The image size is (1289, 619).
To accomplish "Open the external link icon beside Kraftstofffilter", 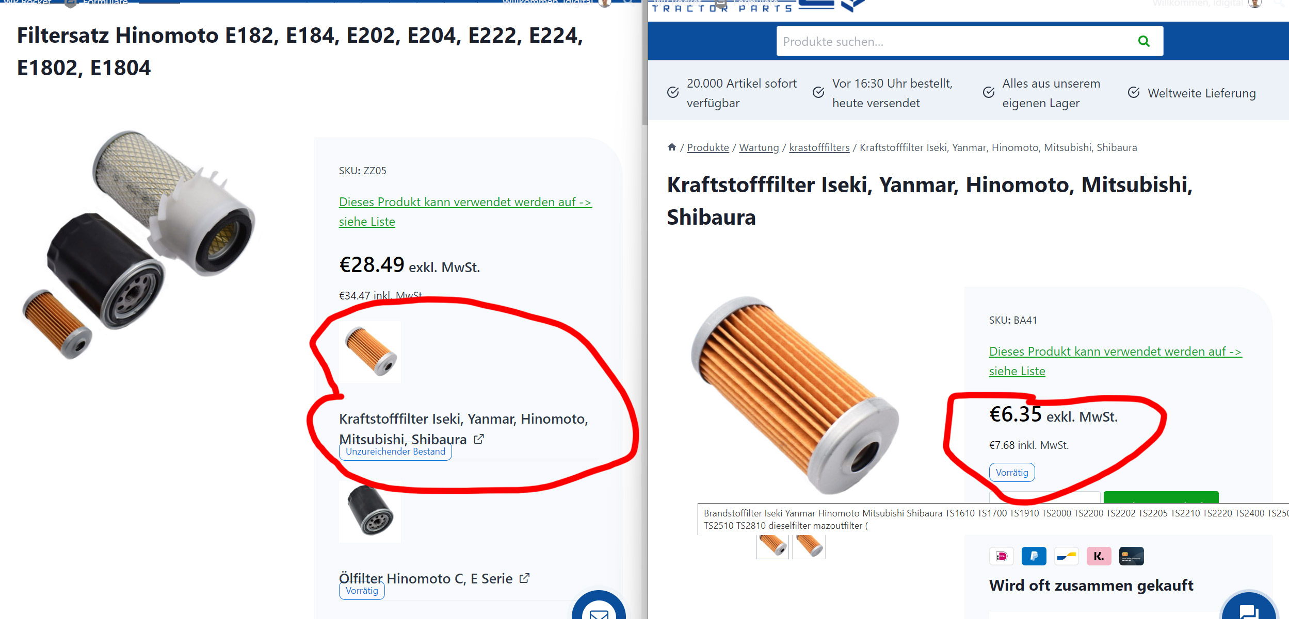I will click(479, 439).
